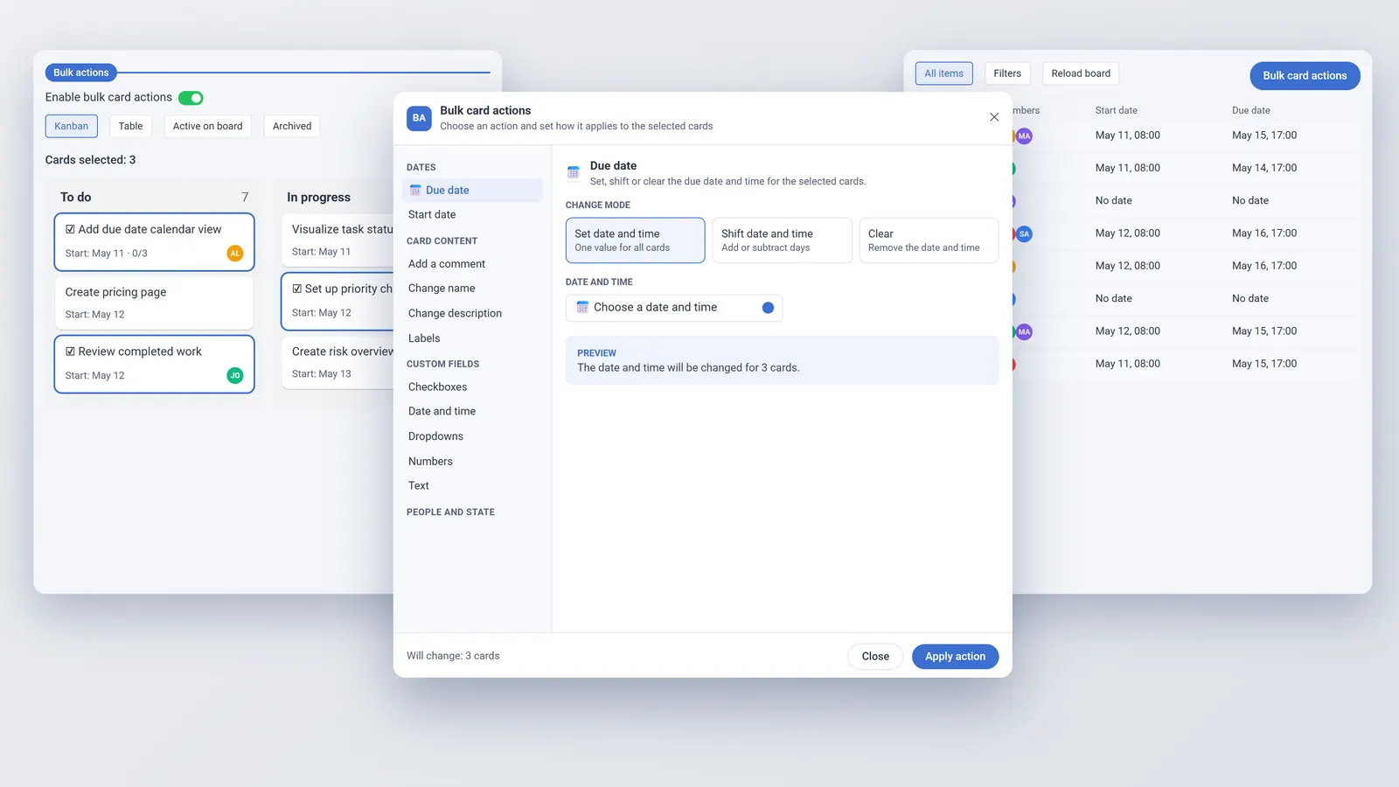Select Numbers under Custom fields
The width and height of the screenshot is (1399, 787).
click(472, 462)
